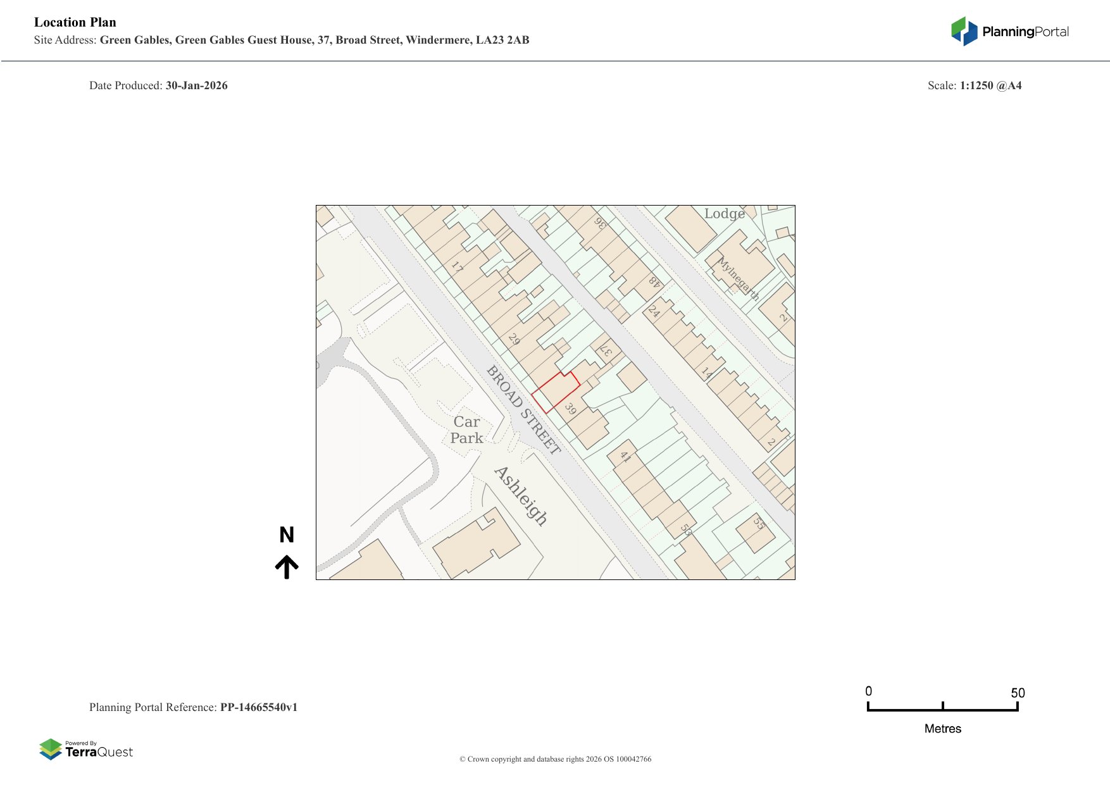The width and height of the screenshot is (1110, 785).
Task: Click the 1:1250 @A4 scale text
Action: tap(990, 85)
